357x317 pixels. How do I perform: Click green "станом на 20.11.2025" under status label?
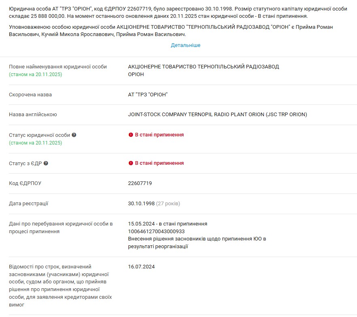pos(36,143)
